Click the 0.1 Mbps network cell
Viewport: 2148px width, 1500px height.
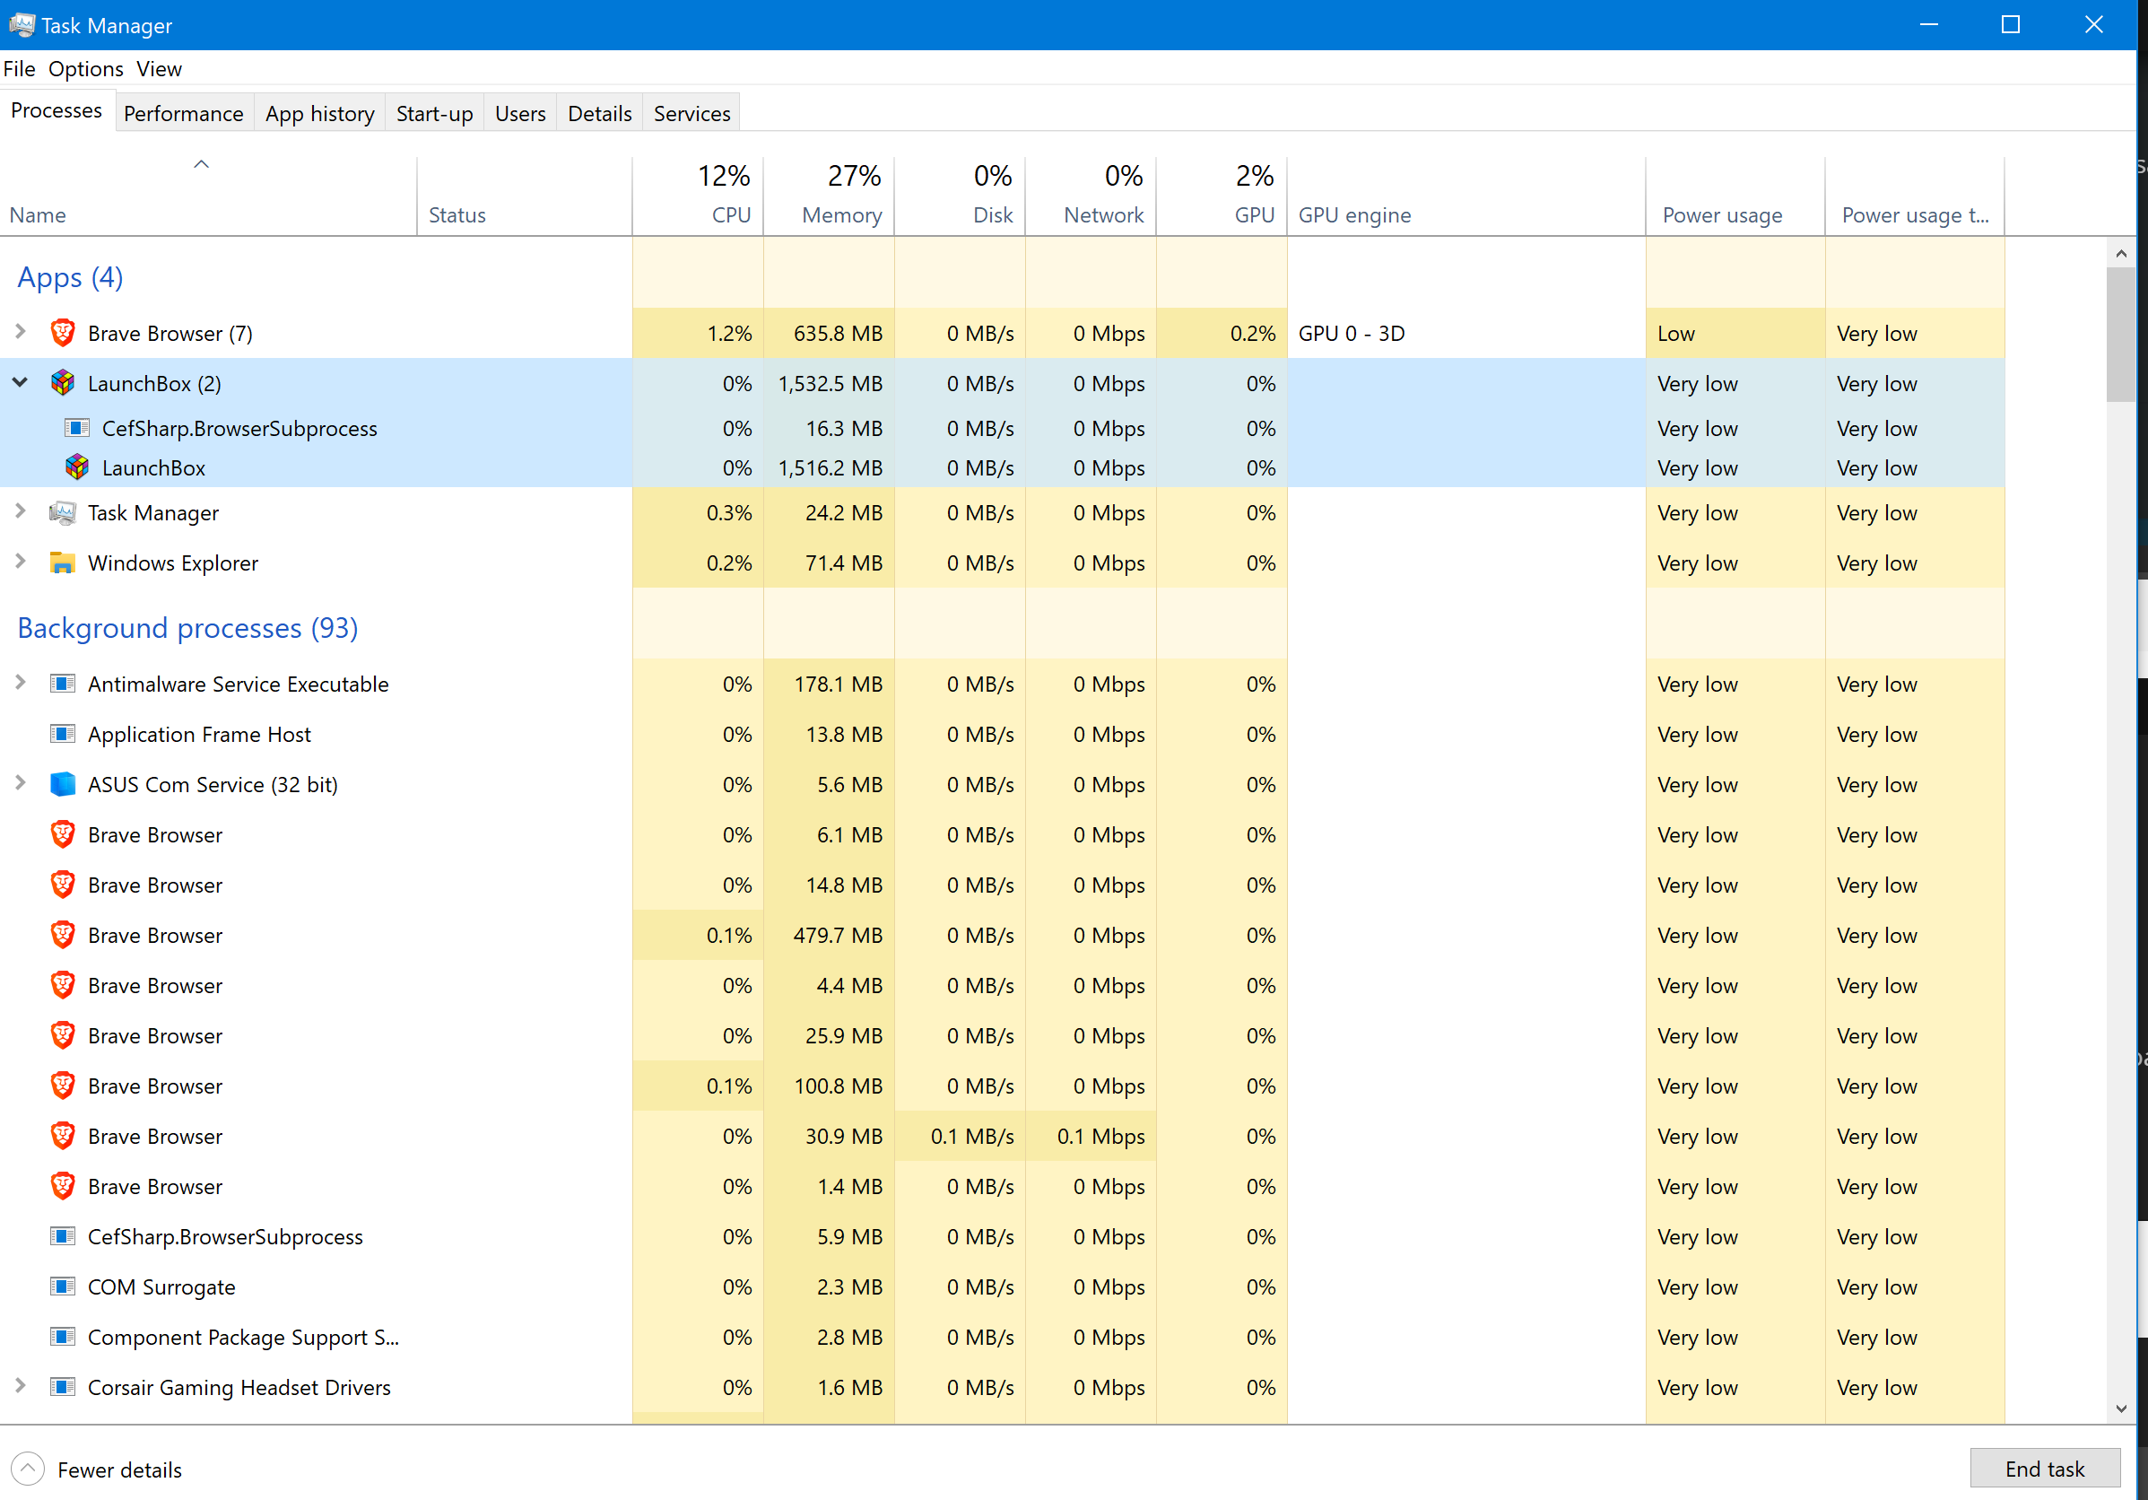[1091, 1136]
